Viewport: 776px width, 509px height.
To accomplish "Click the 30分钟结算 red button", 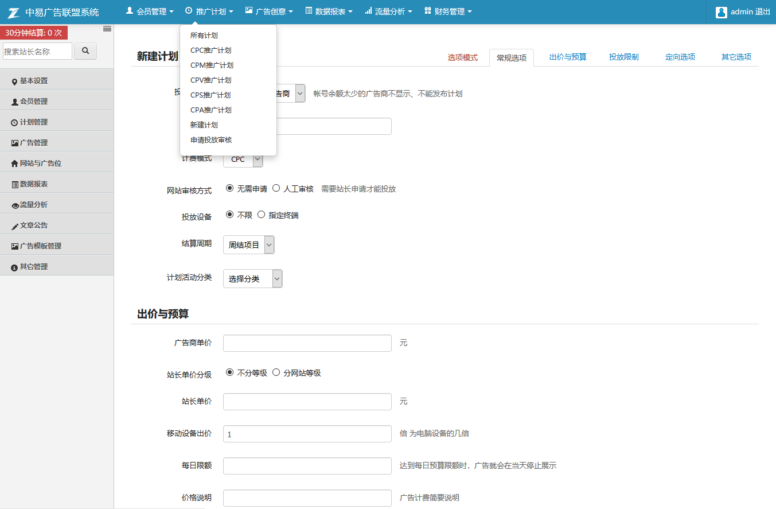I will [x=34, y=33].
